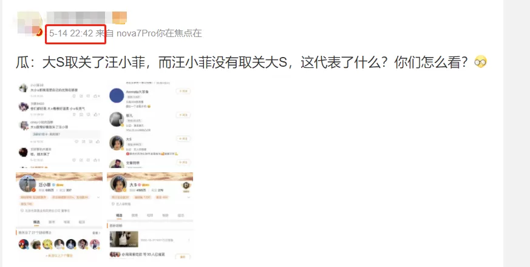Select 精选 tab on 汪小菲 profile
Image resolution: width=530 pixels, height=267 pixels.
point(36,222)
